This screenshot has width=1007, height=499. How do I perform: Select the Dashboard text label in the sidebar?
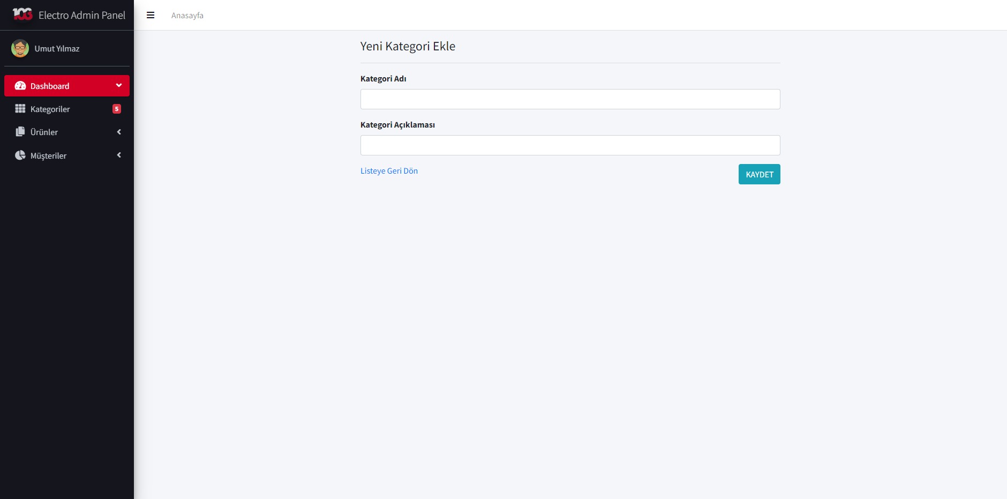50,86
